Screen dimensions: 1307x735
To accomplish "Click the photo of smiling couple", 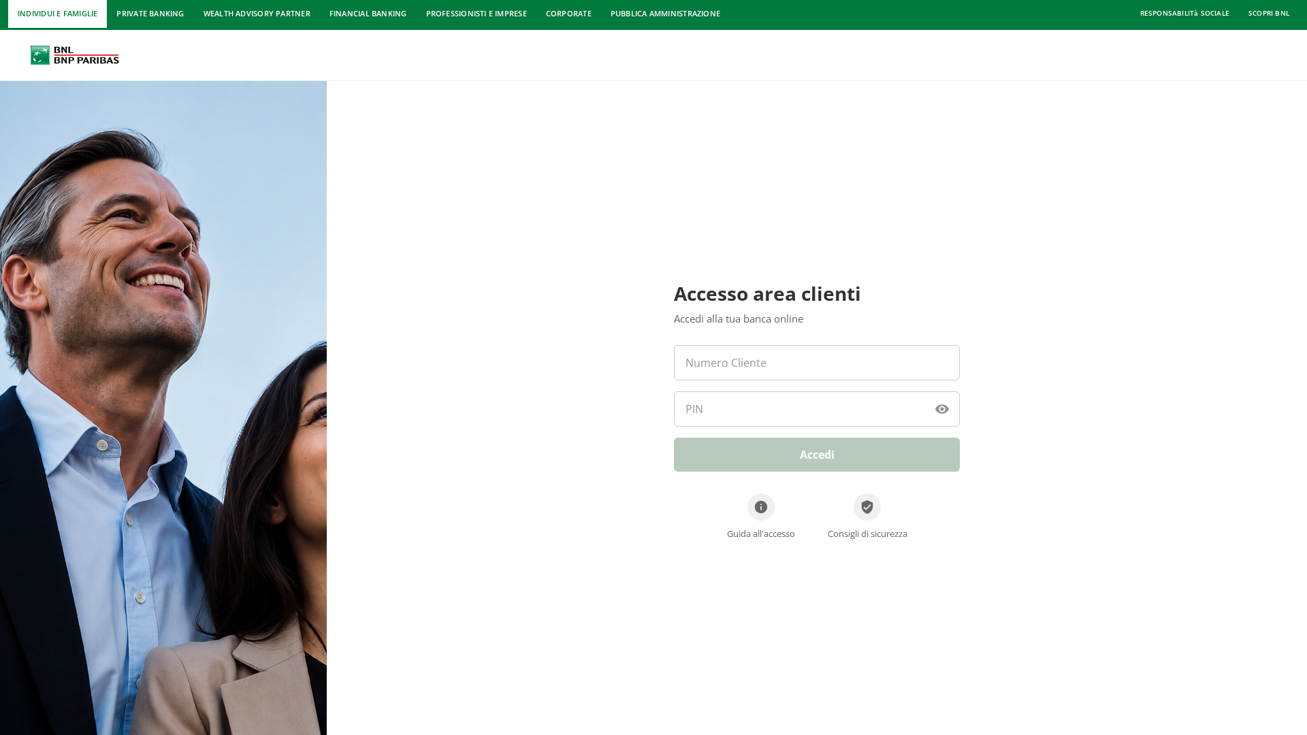I will pos(163,408).
